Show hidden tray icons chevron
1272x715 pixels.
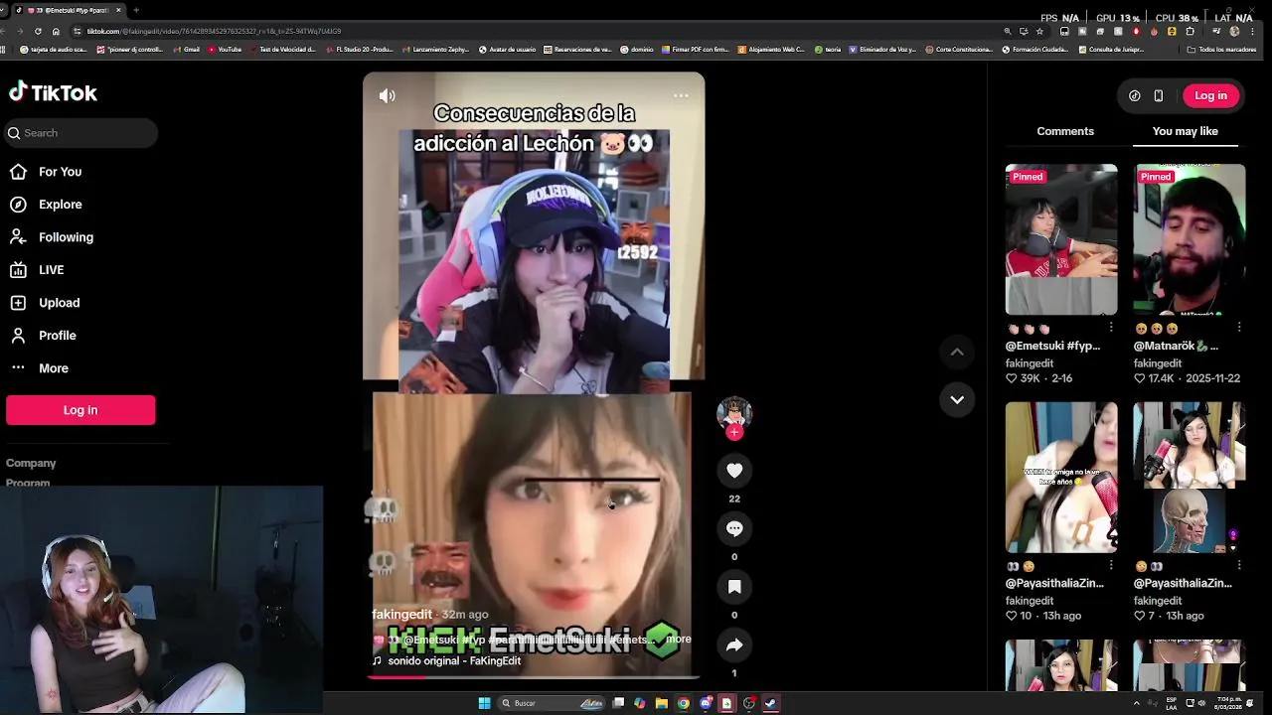coord(1136,703)
